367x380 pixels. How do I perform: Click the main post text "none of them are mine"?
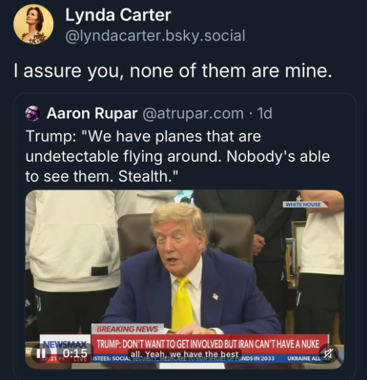231,71
